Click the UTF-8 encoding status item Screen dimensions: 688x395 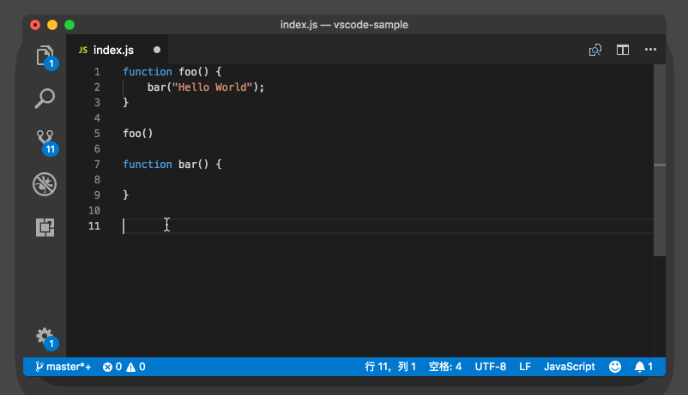pos(491,367)
